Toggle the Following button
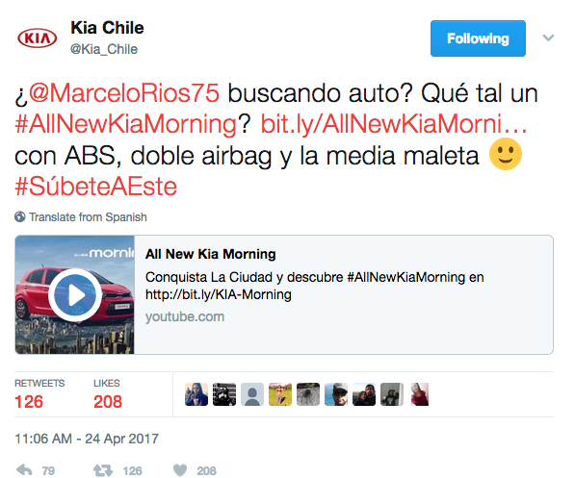Viewport: 575px width, 478px height. [x=478, y=38]
